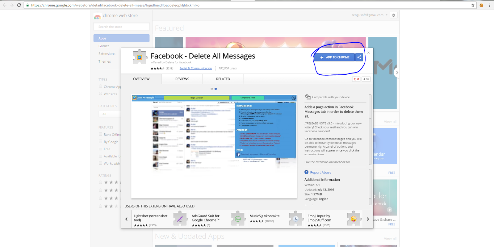Open the Extensions section in sidebar
The image size is (494, 247).
click(107, 54)
